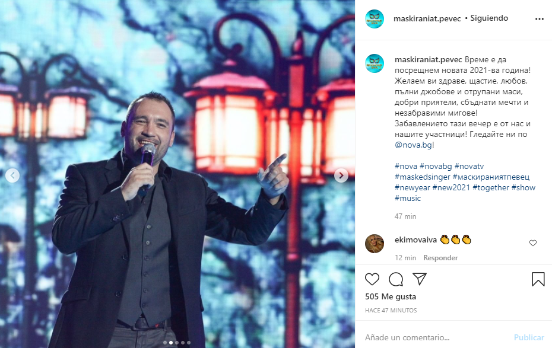
Task: Click Responder under ekimovaiva's comment
Action: point(440,258)
